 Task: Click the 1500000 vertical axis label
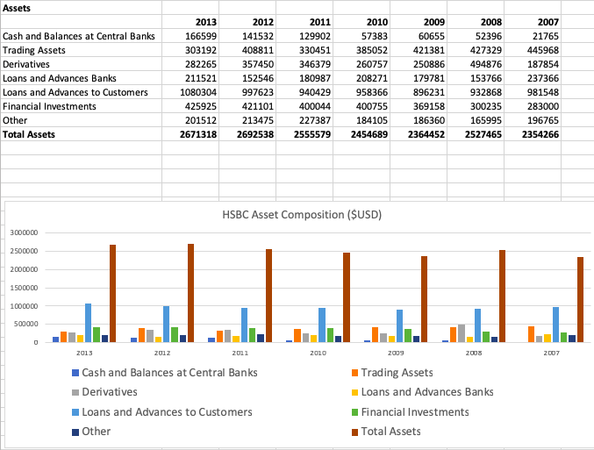click(24, 288)
